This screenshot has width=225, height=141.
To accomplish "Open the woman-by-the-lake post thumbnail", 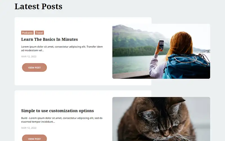I will pyautogui.click(x=161, y=51).
